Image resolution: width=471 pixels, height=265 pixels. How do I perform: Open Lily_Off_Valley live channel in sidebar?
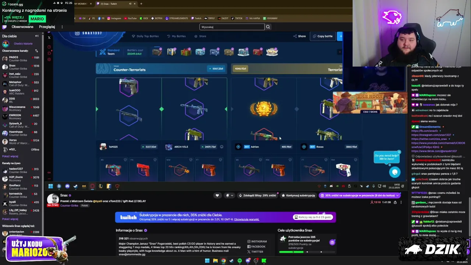20,212
